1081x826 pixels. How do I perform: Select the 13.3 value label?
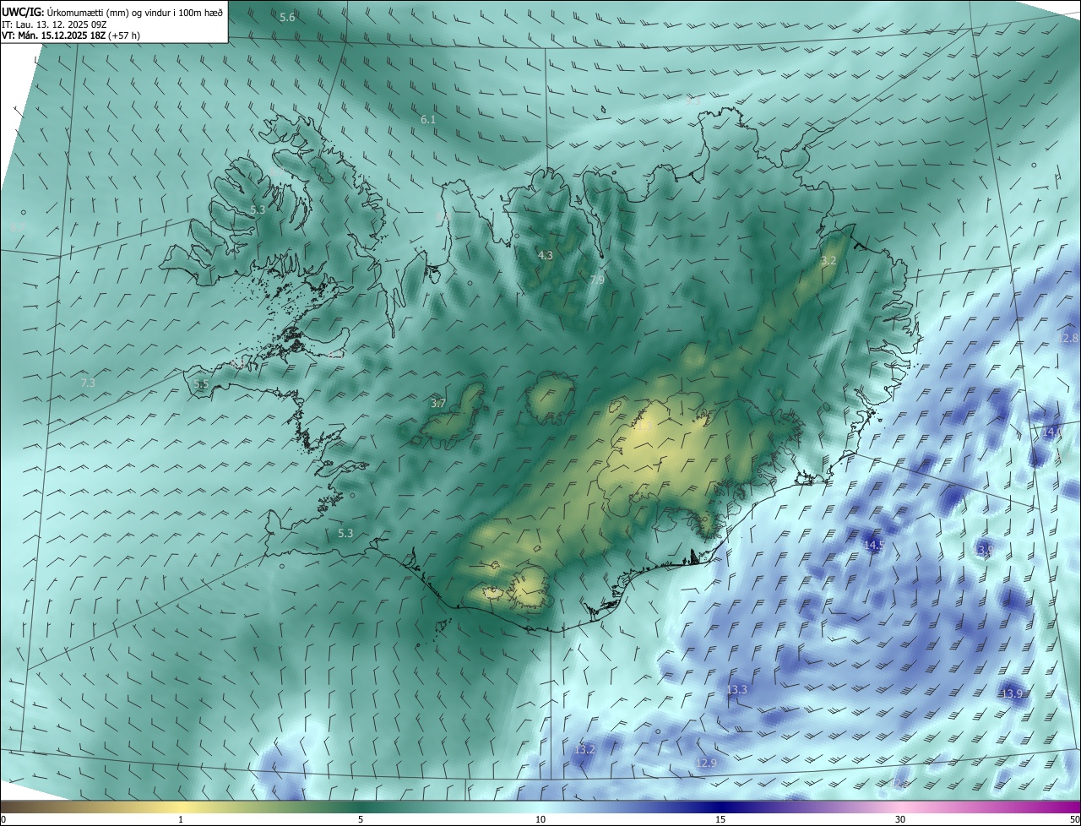[x=736, y=690]
